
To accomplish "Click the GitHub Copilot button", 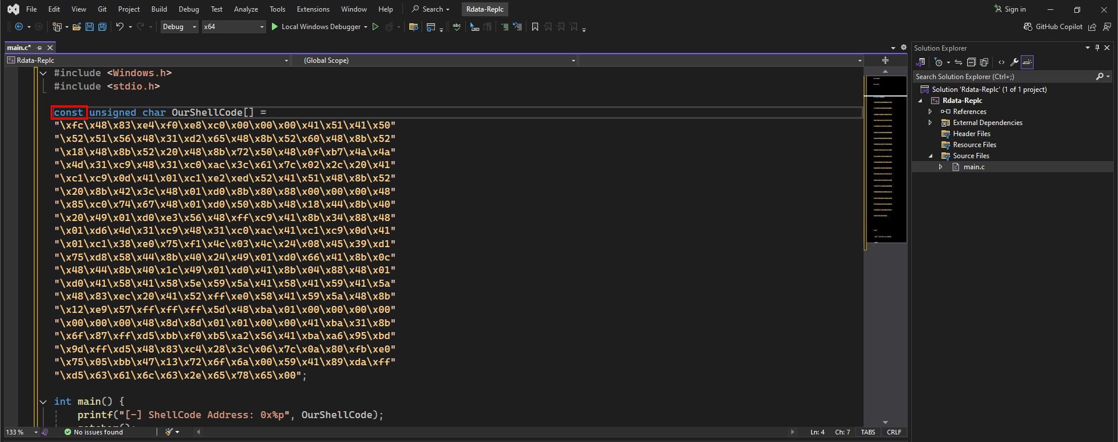I will tap(1053, 27).
